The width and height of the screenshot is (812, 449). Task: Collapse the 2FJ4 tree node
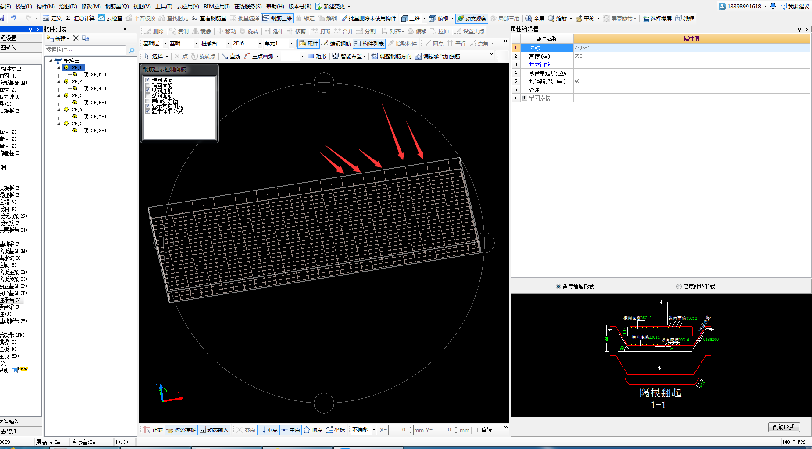tap(59, 81)
